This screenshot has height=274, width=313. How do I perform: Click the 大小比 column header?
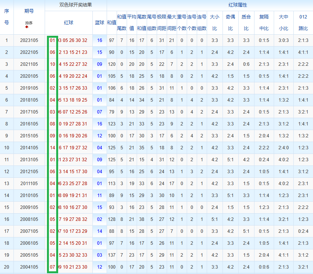coord(214,23)
